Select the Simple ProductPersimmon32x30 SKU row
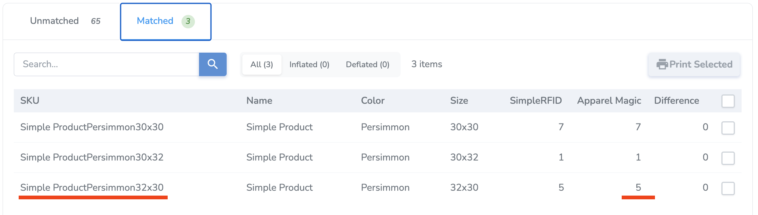The width and height of the screenshot is (758, 215). 92,187
